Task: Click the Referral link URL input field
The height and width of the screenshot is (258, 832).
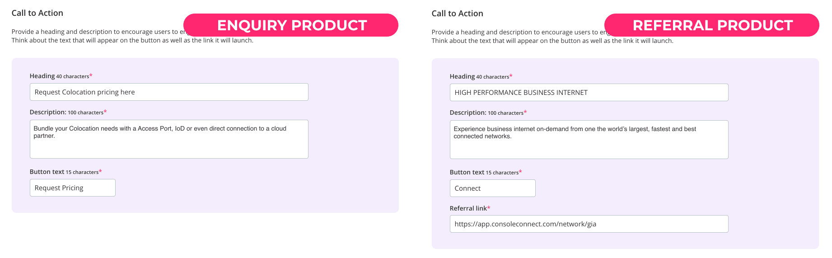Action: click(589, 224)
